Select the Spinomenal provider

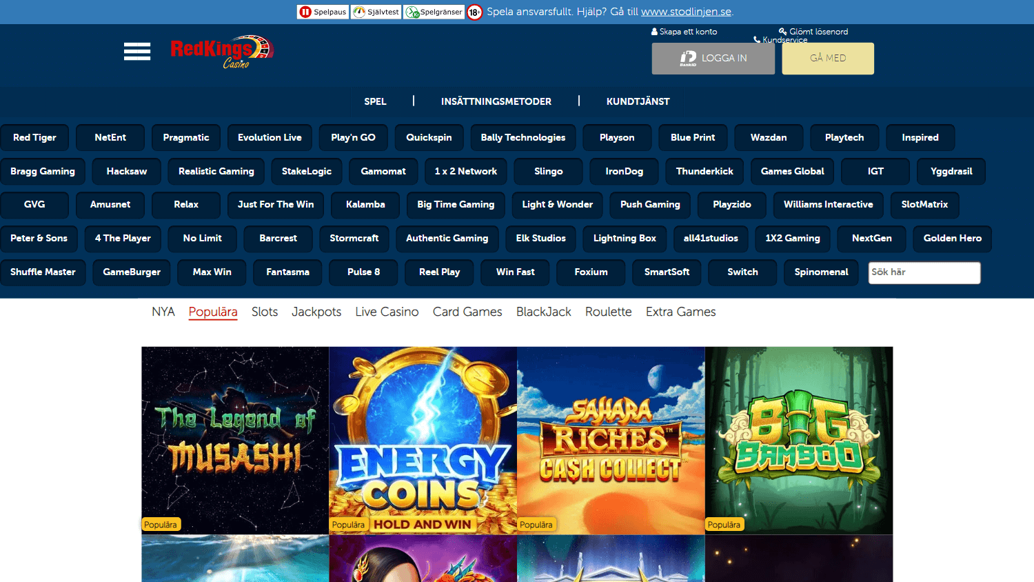(x=821, y=272)
